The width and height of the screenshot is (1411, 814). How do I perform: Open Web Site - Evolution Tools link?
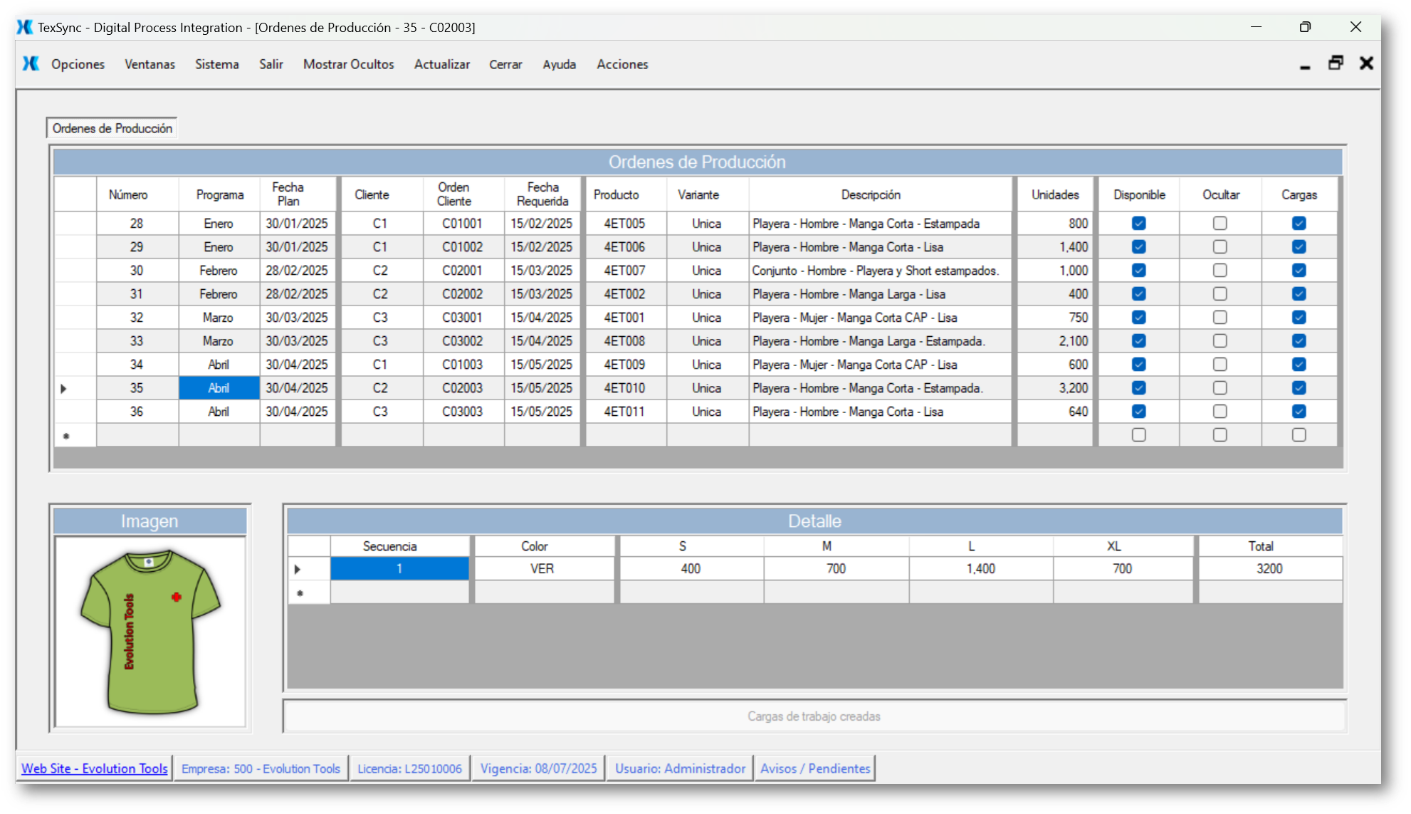(x=95, y=768)
